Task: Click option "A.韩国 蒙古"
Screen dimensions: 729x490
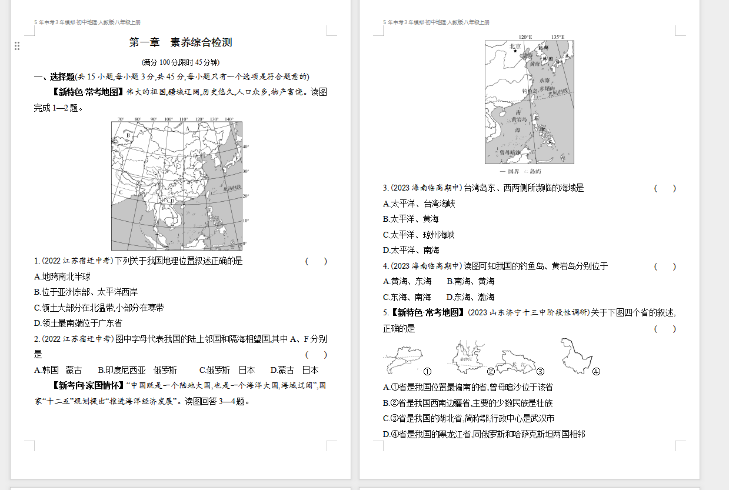Action: tap(58, 370)
